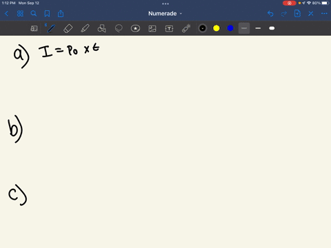Screen dimensions: 331x248
Task: Redo the last action
Action: click(x=284, y=14)
